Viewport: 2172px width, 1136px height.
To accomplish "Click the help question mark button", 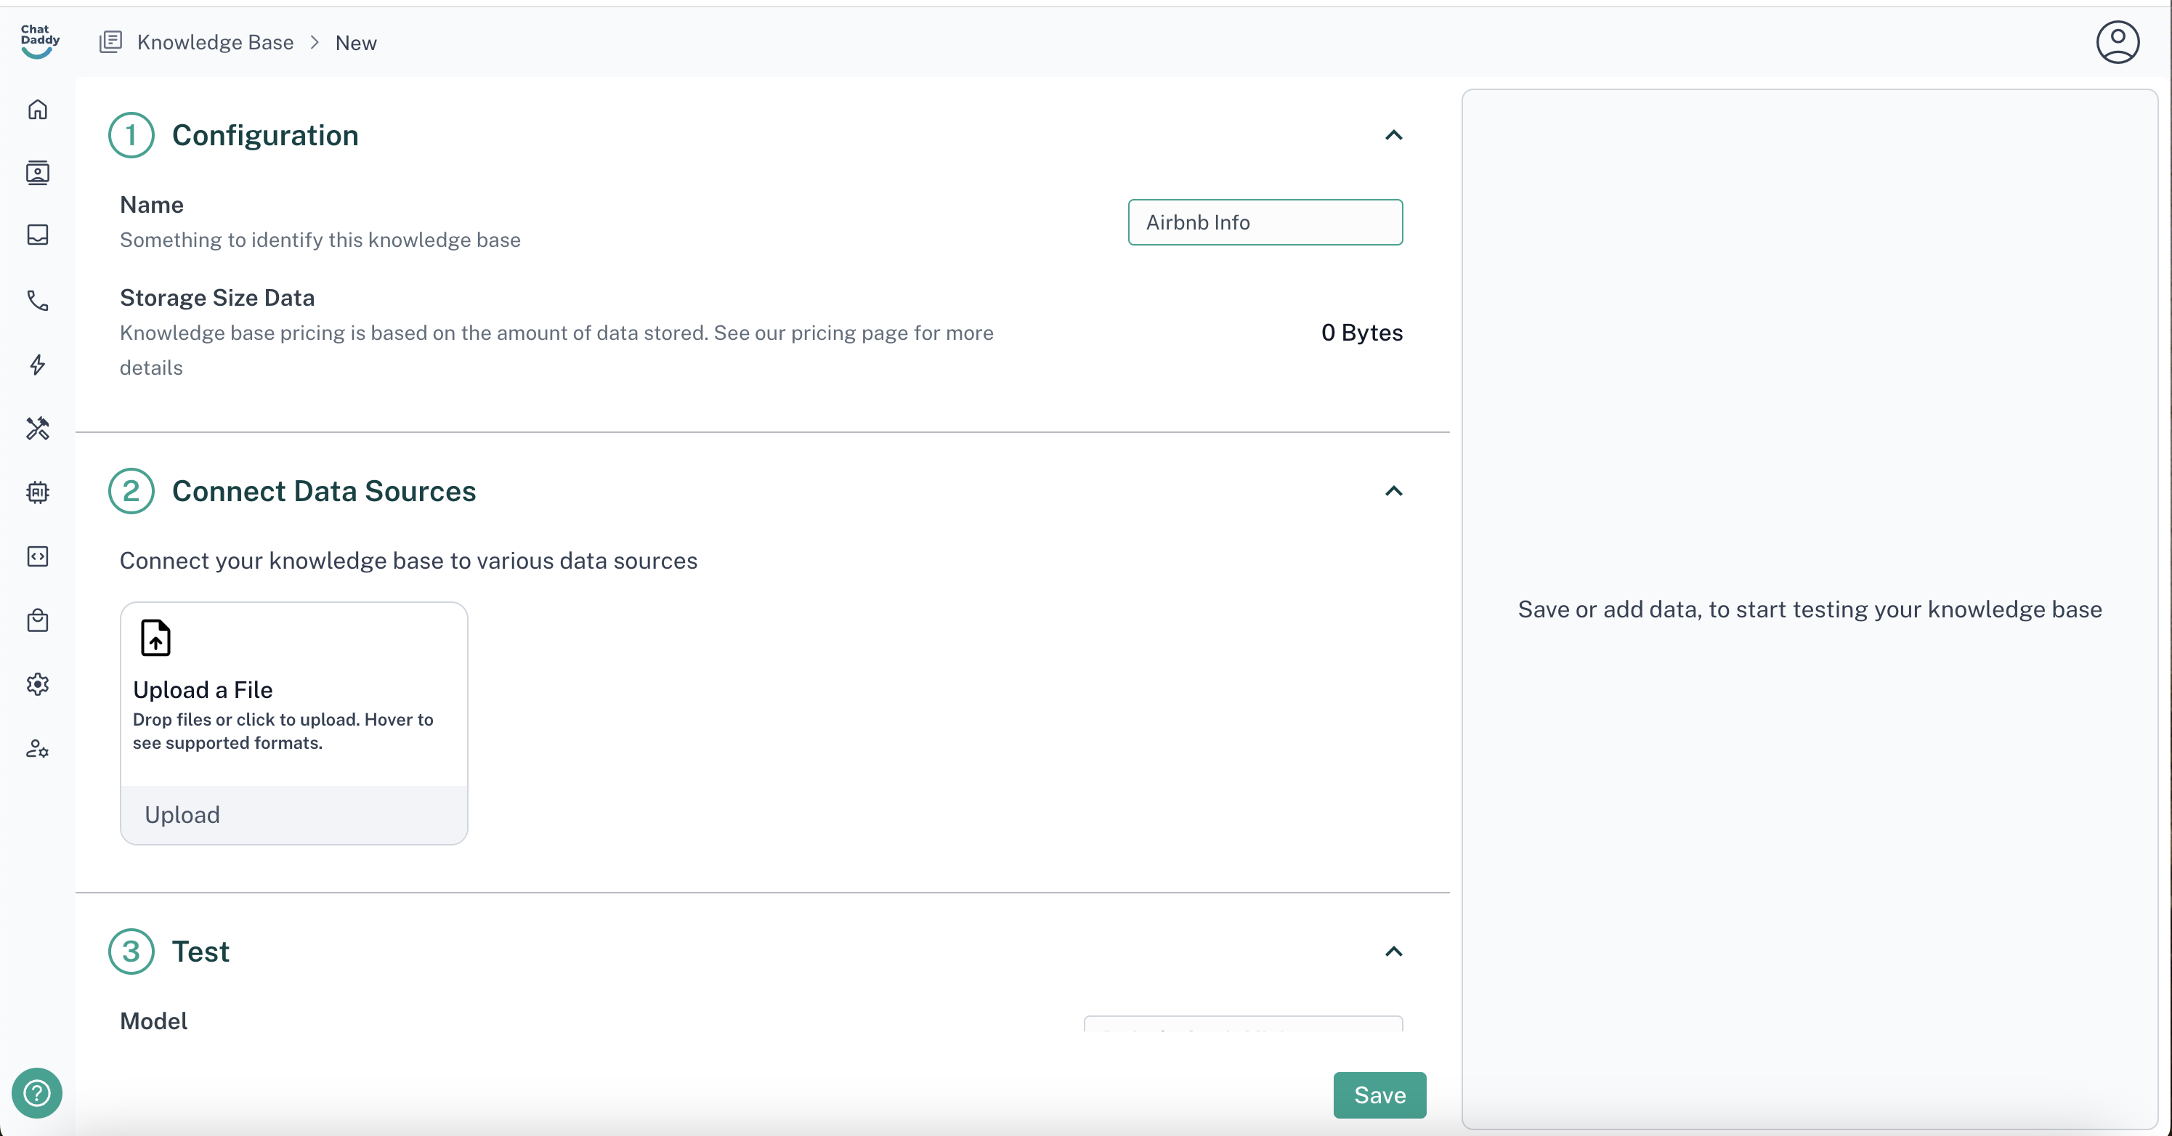I will pyautogui.click(x=36, y=1093).
